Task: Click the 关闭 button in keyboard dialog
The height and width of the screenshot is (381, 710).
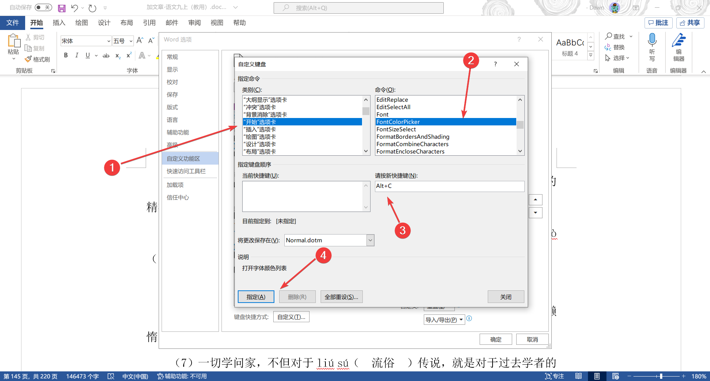Action: 506,297
